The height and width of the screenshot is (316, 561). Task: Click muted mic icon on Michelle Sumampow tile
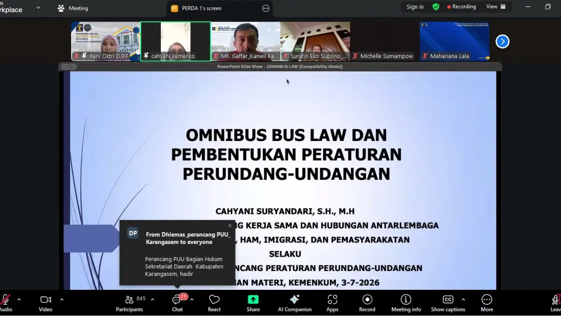point(355,56)
